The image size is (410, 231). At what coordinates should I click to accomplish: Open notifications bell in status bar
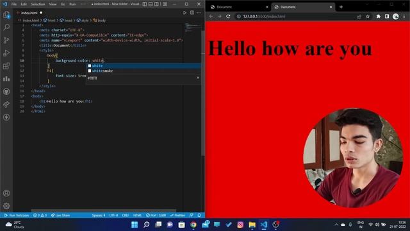[199, 216]
